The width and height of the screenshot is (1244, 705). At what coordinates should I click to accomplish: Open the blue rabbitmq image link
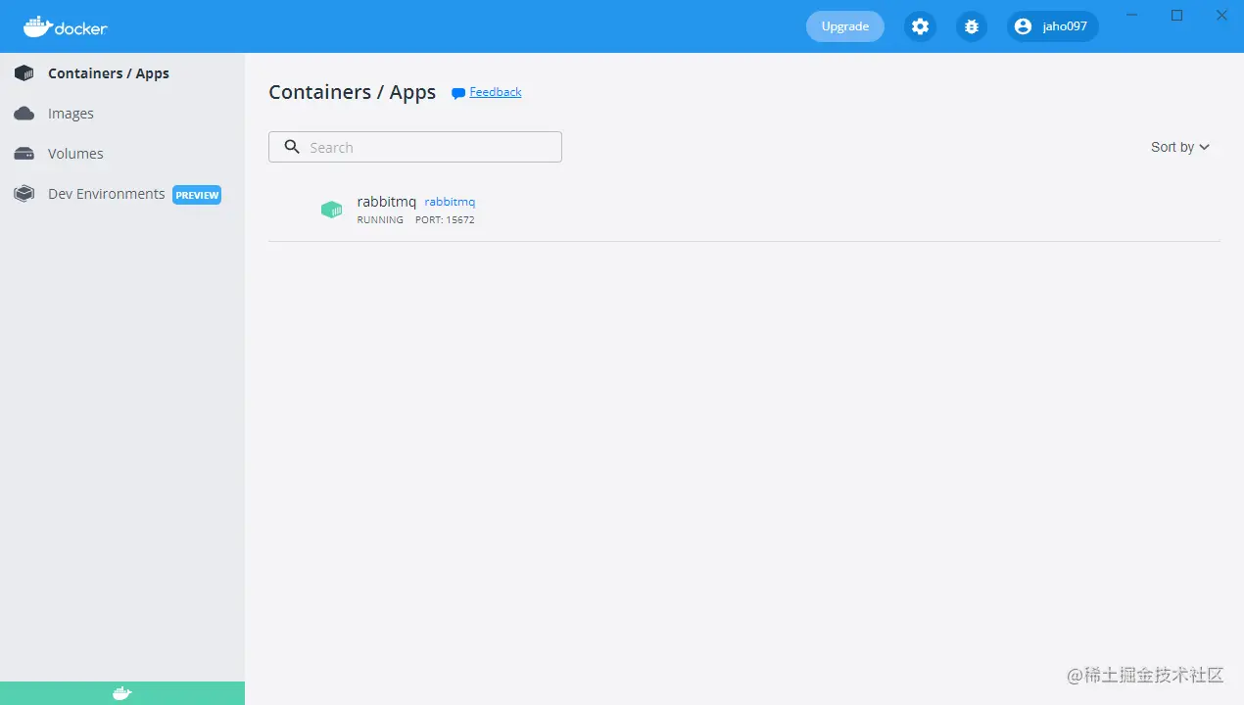tap(450, 202)
